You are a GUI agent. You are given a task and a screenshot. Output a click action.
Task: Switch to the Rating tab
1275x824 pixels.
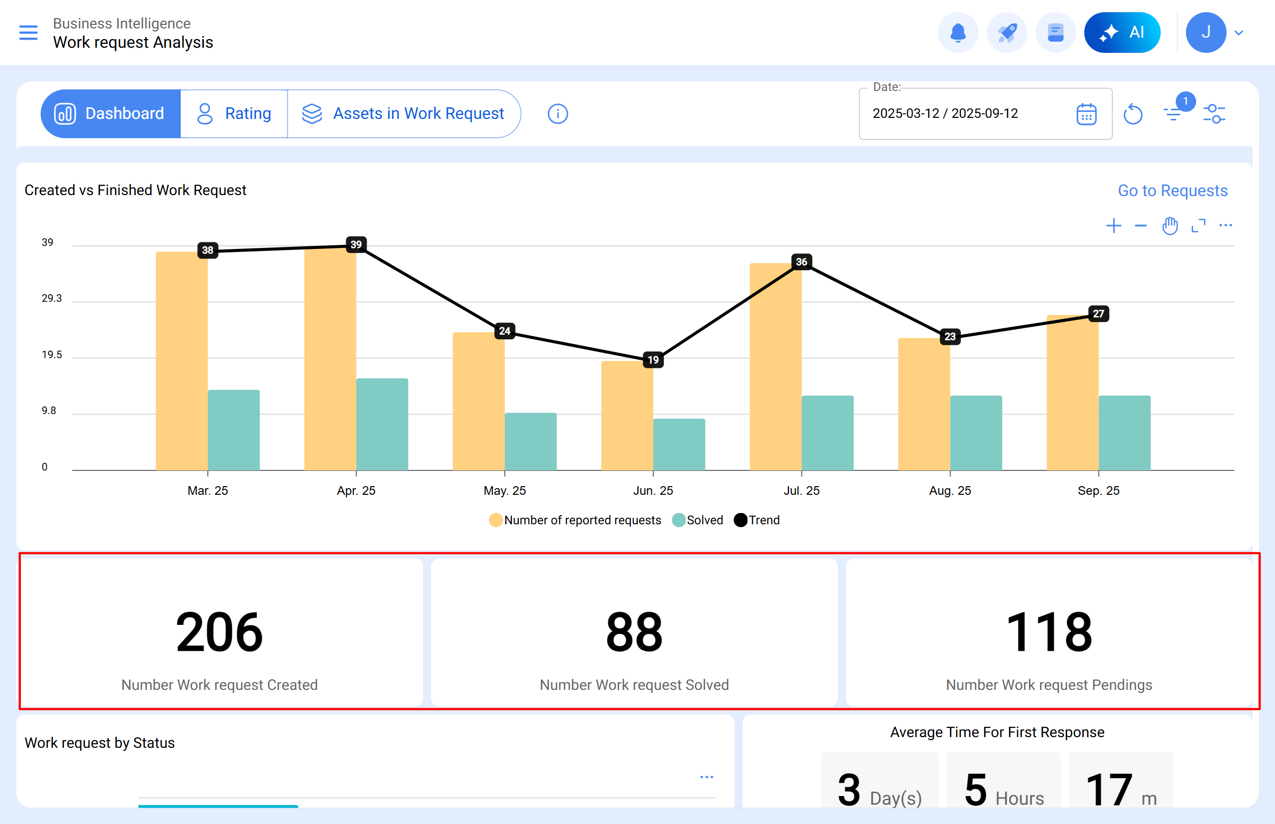pos(234,113)
